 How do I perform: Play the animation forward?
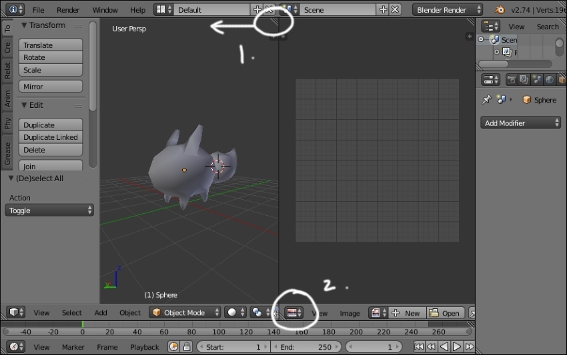pos(457,347)
